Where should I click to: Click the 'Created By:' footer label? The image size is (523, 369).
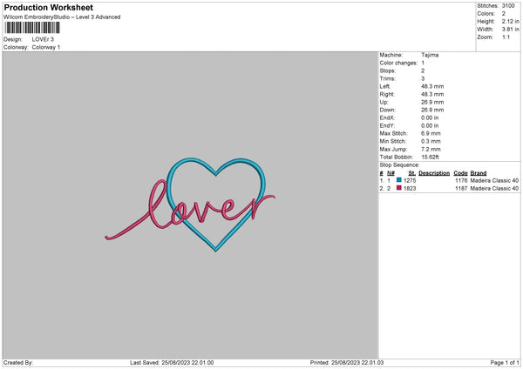point(18,363)
